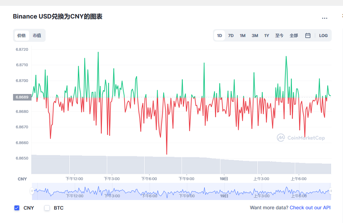This screenshot has height=223, width=343.
Task: Select the 1D time range
Action: pos(220,35)
